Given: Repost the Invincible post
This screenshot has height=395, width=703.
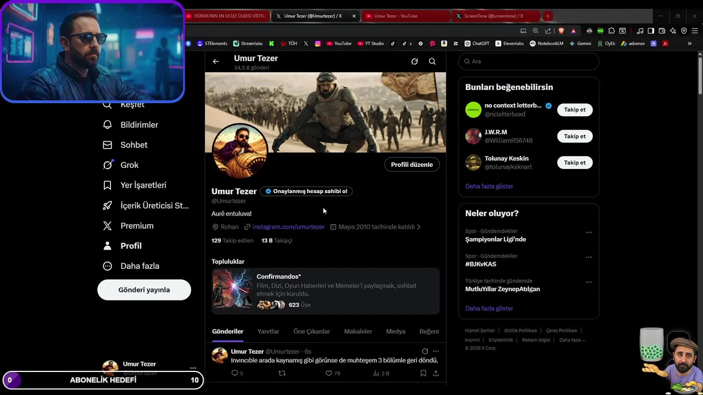Looking at the screenshot, I should click(x=282, y=373).
